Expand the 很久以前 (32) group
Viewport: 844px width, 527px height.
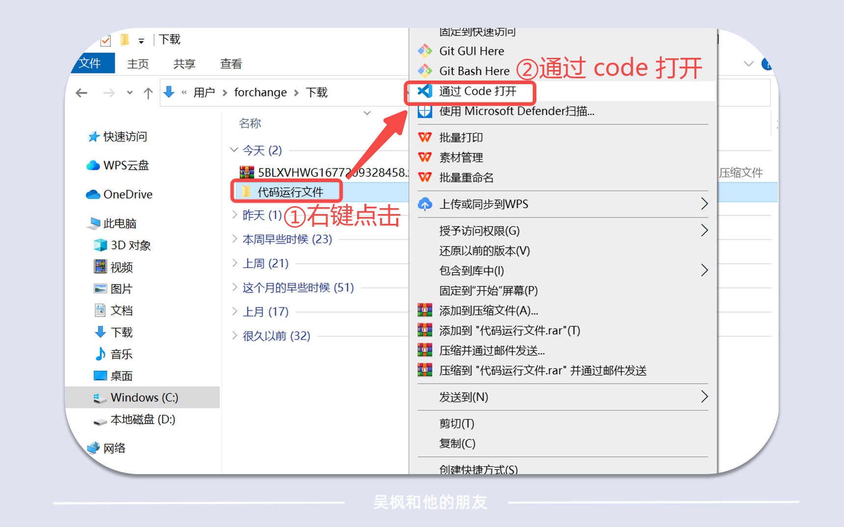click(234, 335)
